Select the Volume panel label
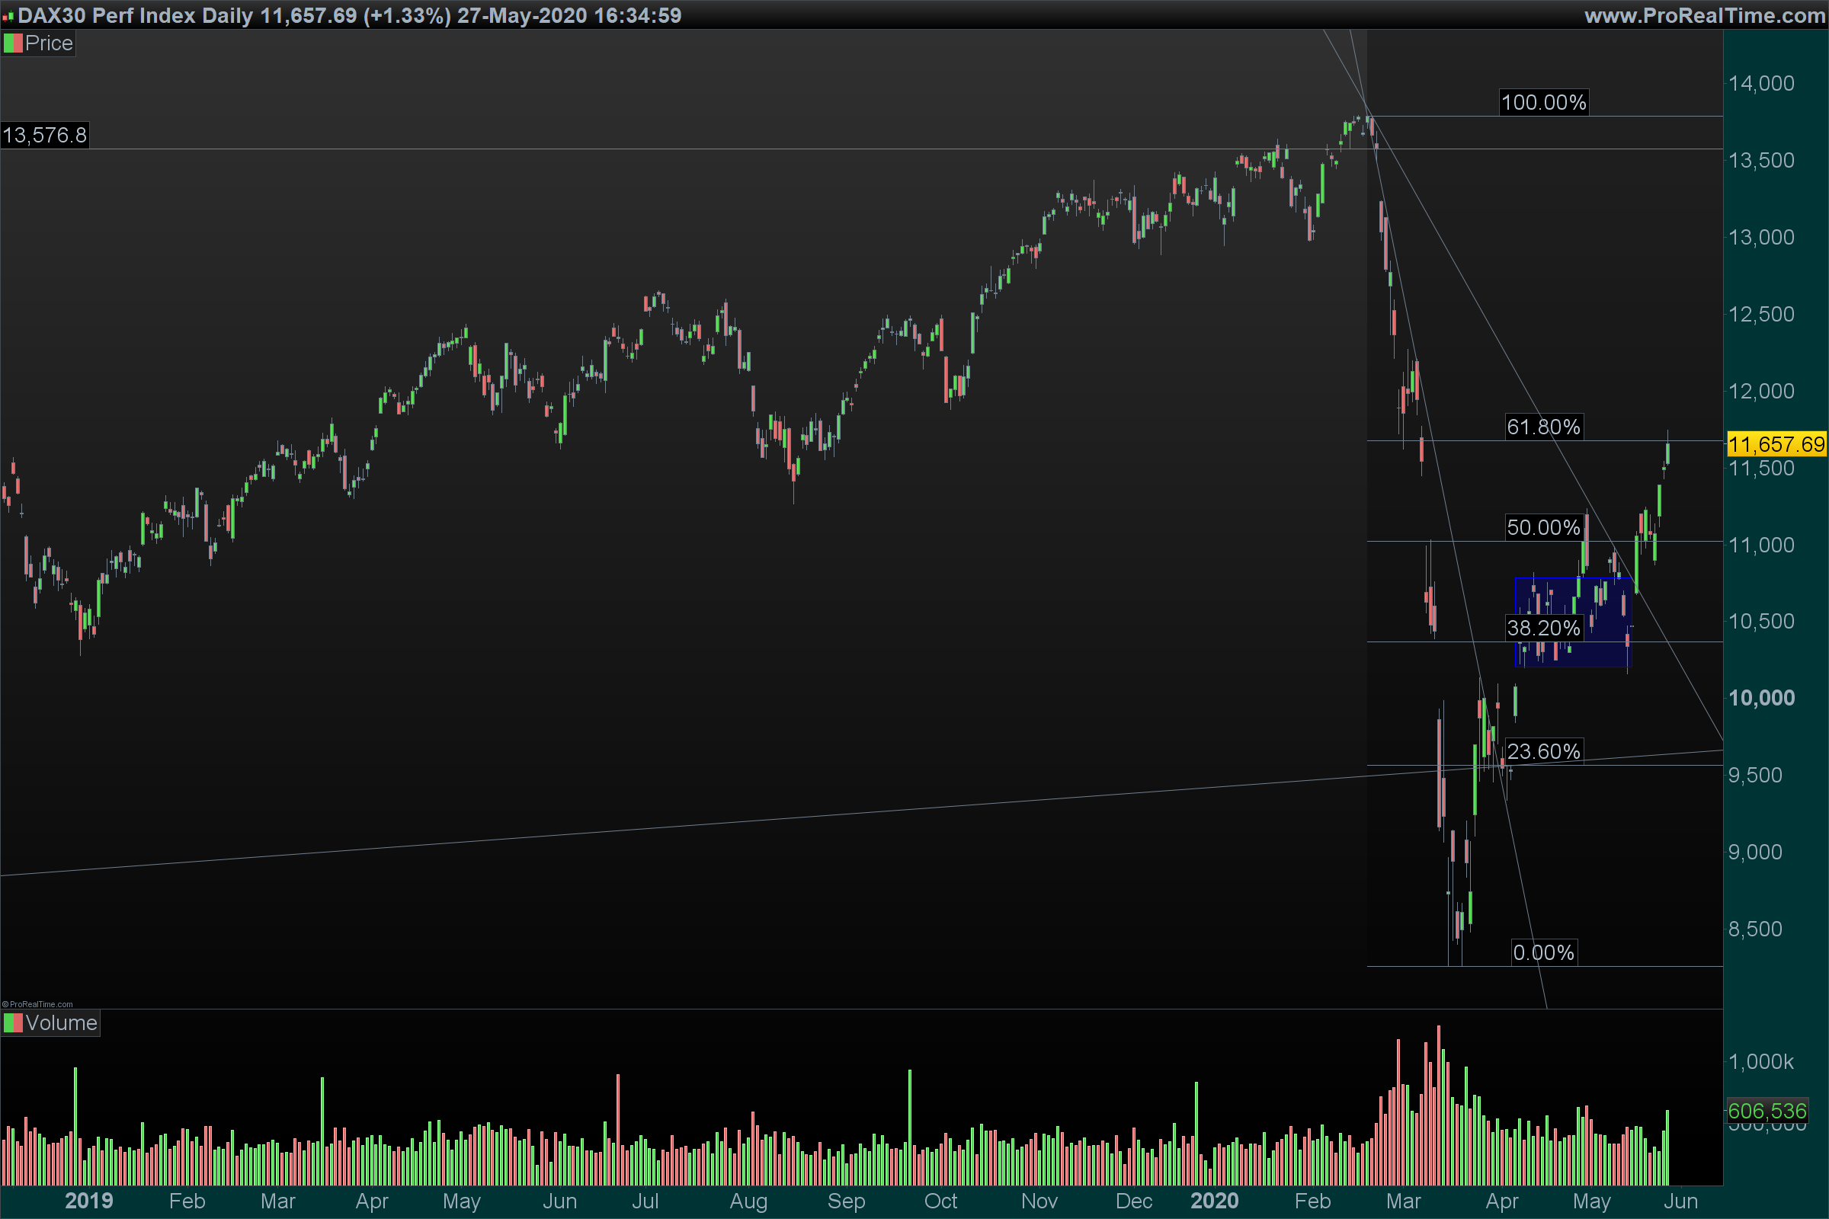This screenshot has height=1219, width=1829. point(61,1023)
